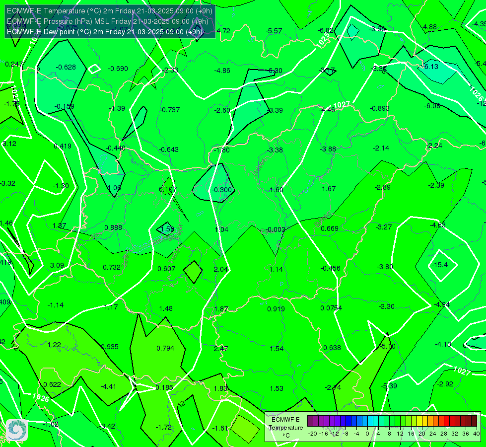
Task: Click the -0.456 dew point value
Action: (x=331, y=268)
